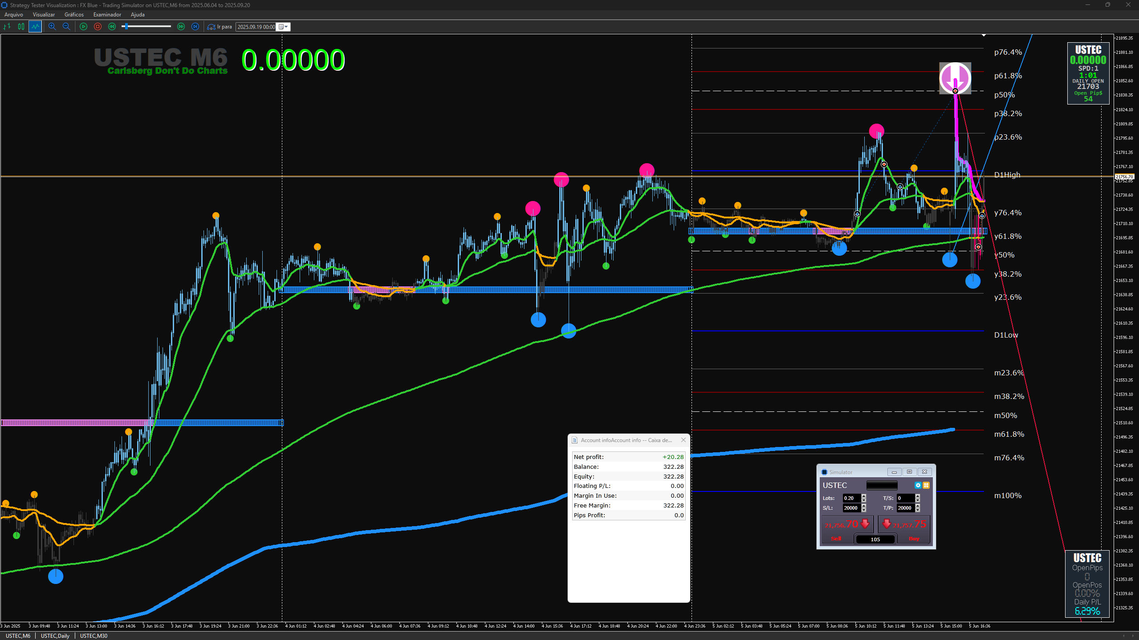
Task: Click the fast-forward speed icon
Action: tap(181, 27)
